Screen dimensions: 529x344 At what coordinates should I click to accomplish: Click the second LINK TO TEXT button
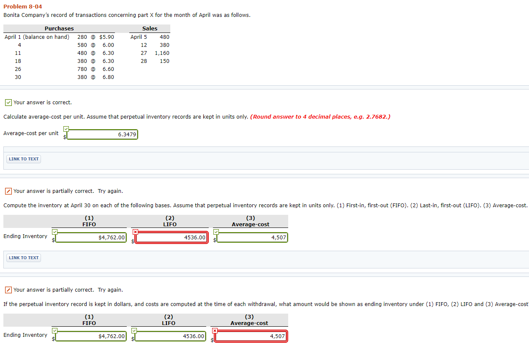tap(23, 257)
